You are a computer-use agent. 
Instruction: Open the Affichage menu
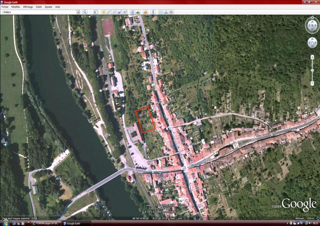pos(28,7)
